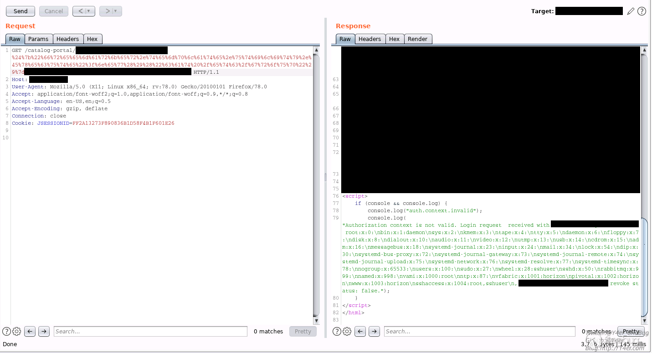652x353 pixels.
Task: Open the forward history dropdown arrow
Action: click(116, 11)
